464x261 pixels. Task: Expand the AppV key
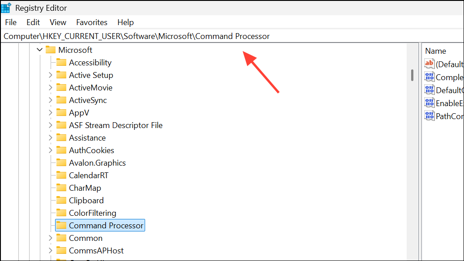50,113
